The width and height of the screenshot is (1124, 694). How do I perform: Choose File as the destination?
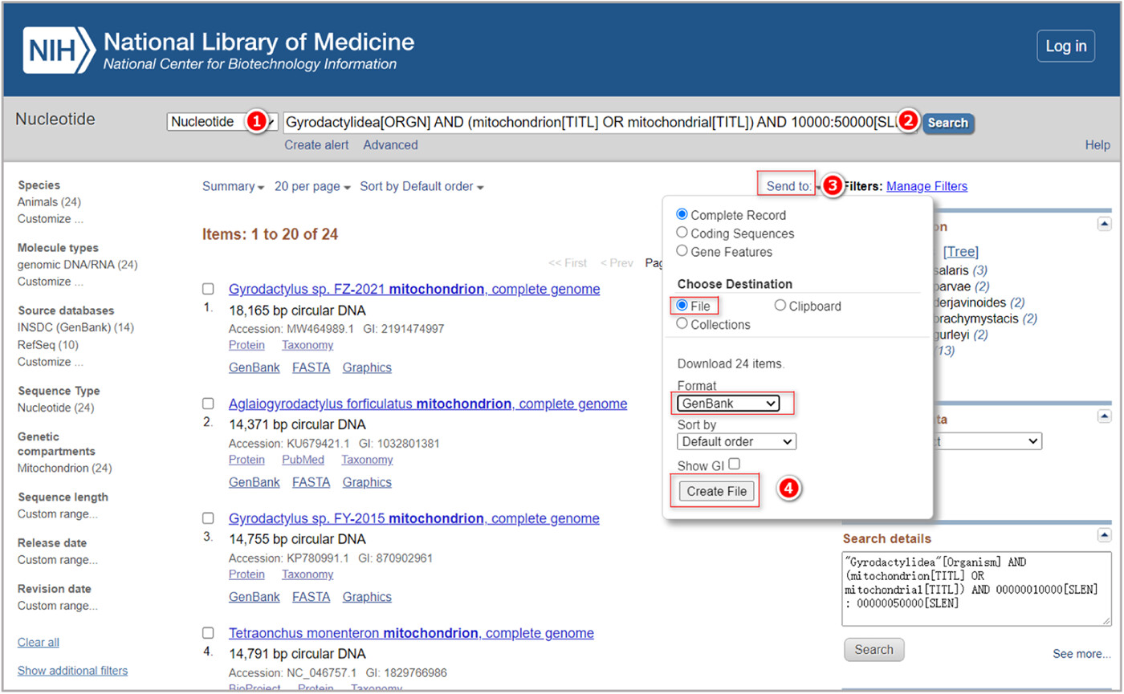tap(683, 306)
